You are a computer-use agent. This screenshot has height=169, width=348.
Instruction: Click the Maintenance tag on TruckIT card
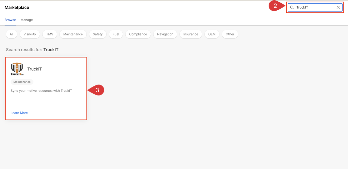(22, 82)
